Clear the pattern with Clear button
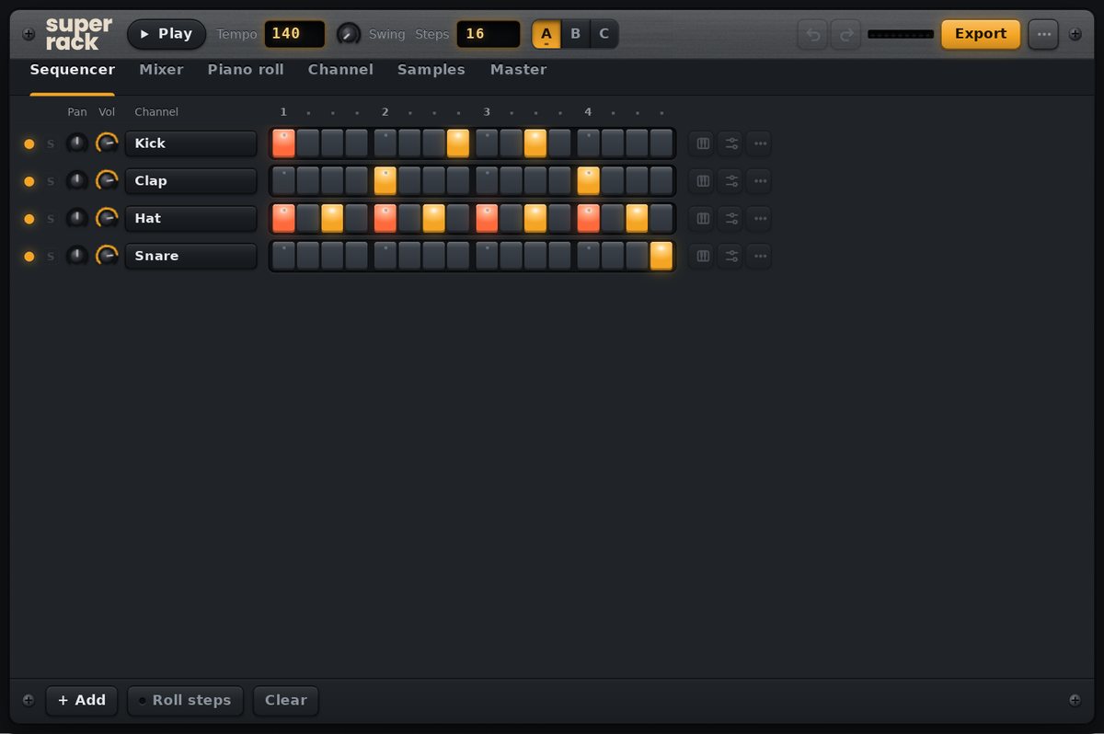 (x=286, y=700)
